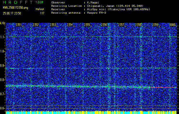Click the 2358 time marker
The height and width of the screenshot is (114, 179).
tap(138, 25)
